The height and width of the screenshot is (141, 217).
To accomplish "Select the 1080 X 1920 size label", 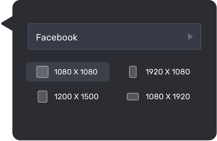I will [168, 97].
